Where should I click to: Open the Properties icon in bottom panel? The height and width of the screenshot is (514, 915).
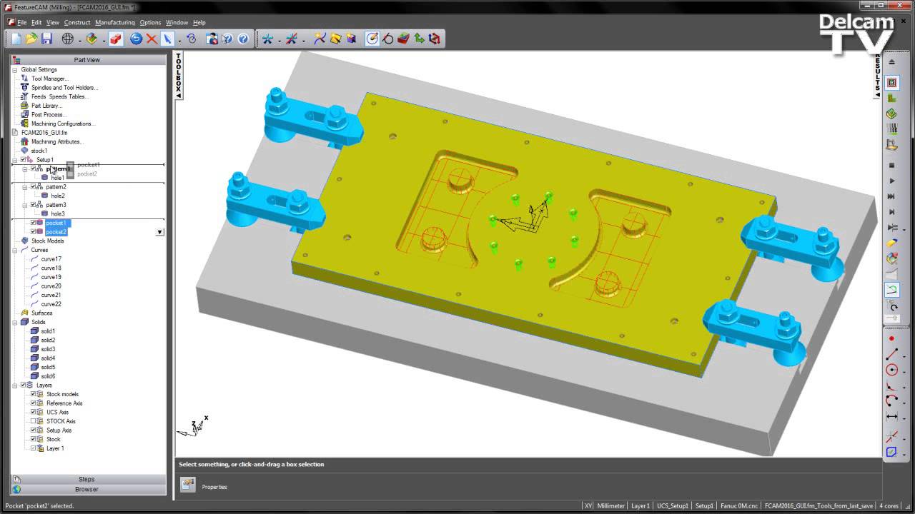187,485
